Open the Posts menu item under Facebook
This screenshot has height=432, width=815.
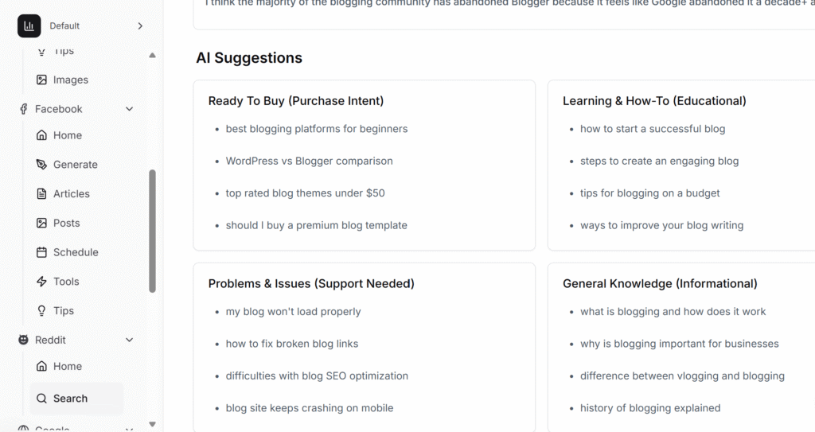click(x=66, y=223)
